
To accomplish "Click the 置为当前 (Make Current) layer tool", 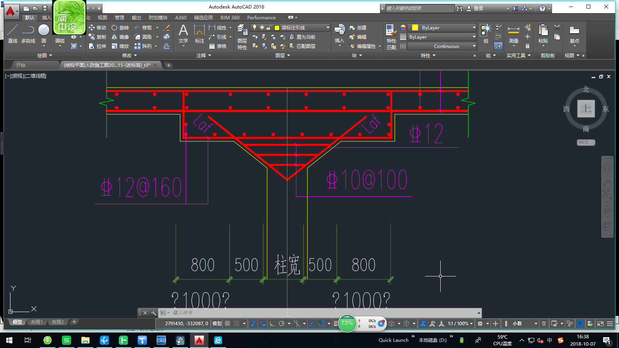I will pyautogui.click(x=302, y=37).
